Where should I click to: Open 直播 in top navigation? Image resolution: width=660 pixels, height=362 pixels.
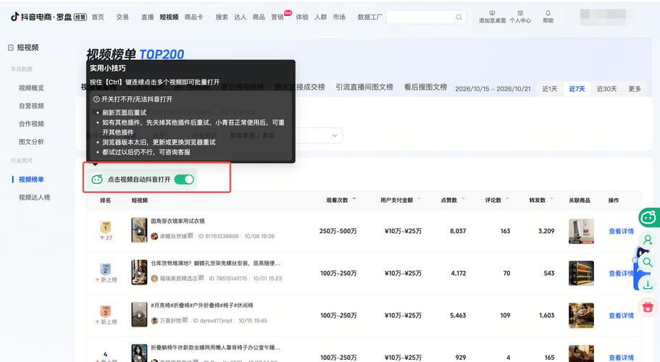click(x=147, y=17)
